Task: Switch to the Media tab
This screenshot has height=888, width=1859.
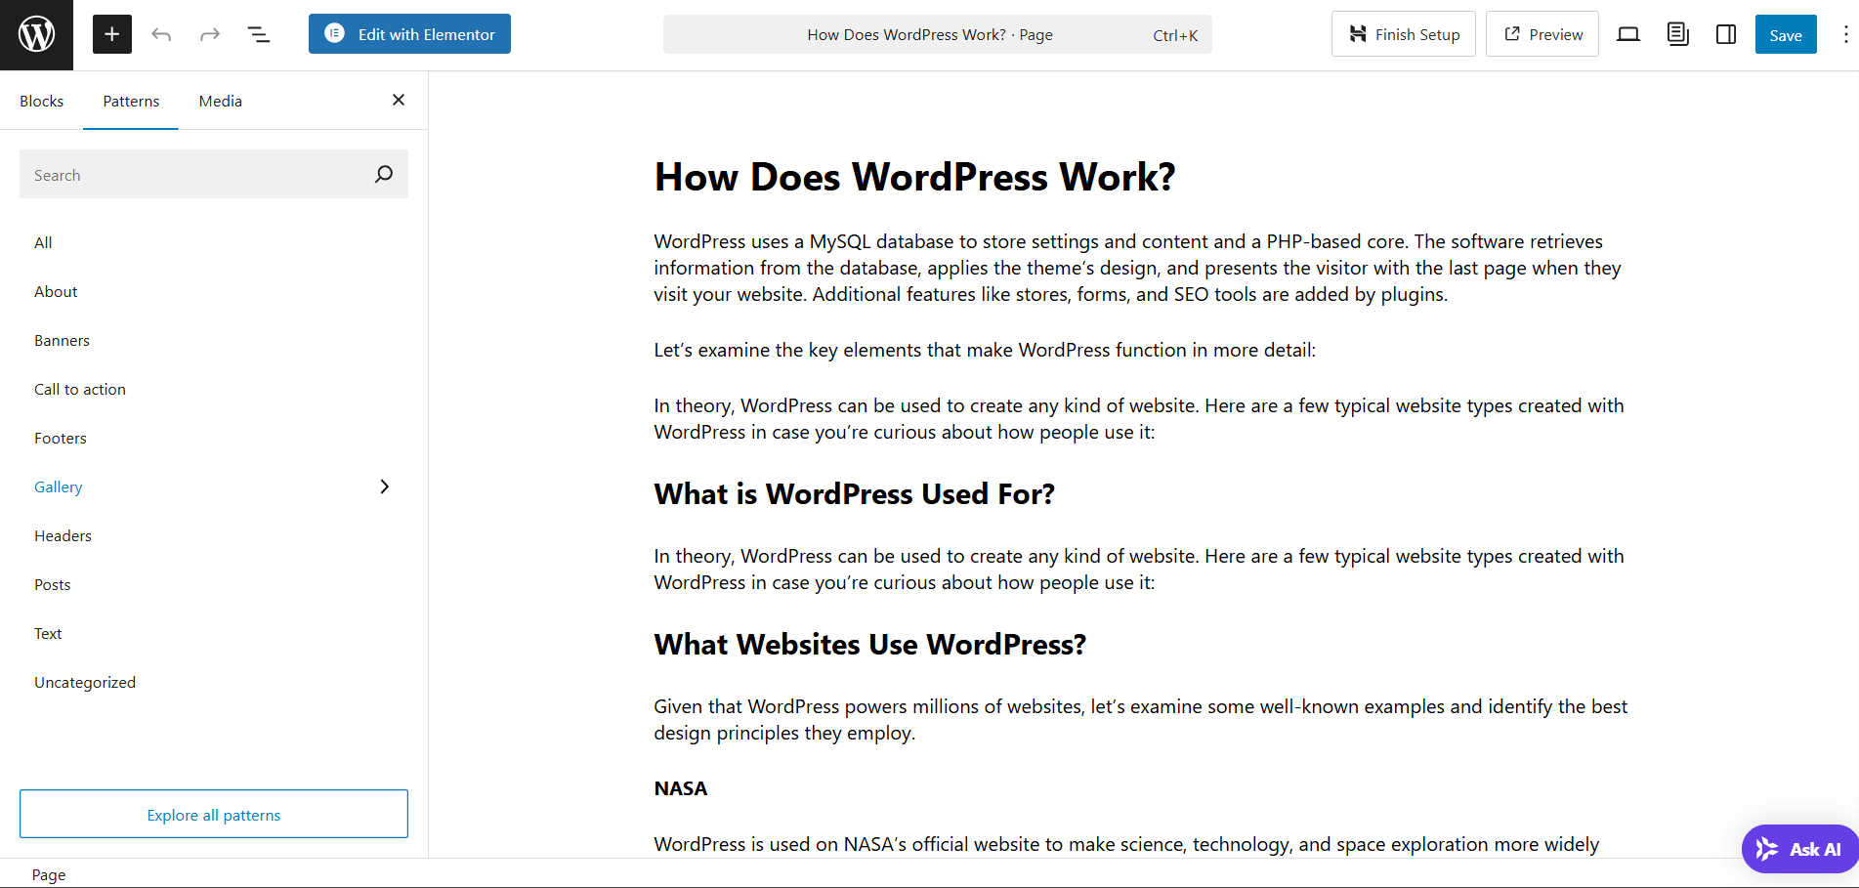Action: [x=221, y=101]
